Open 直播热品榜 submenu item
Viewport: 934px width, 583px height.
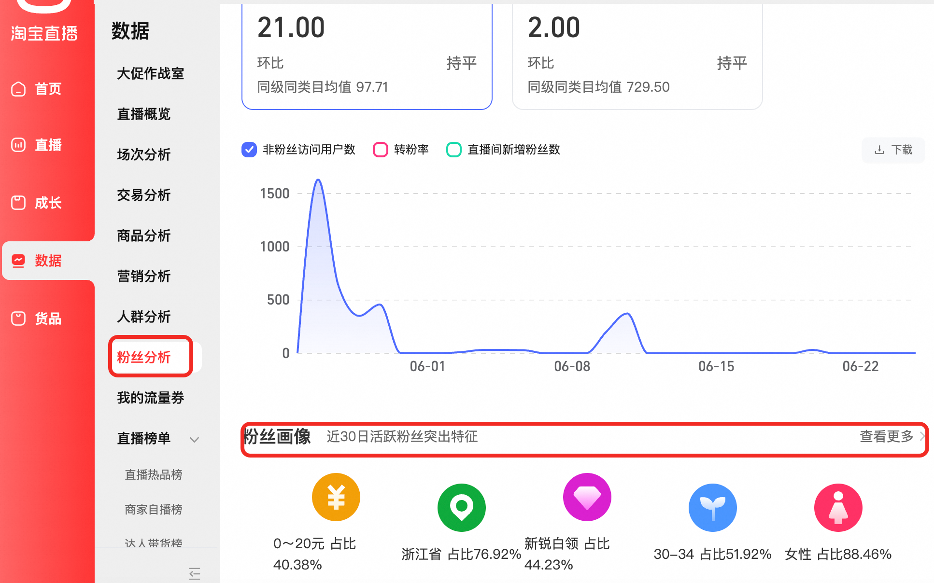point(154,475)
